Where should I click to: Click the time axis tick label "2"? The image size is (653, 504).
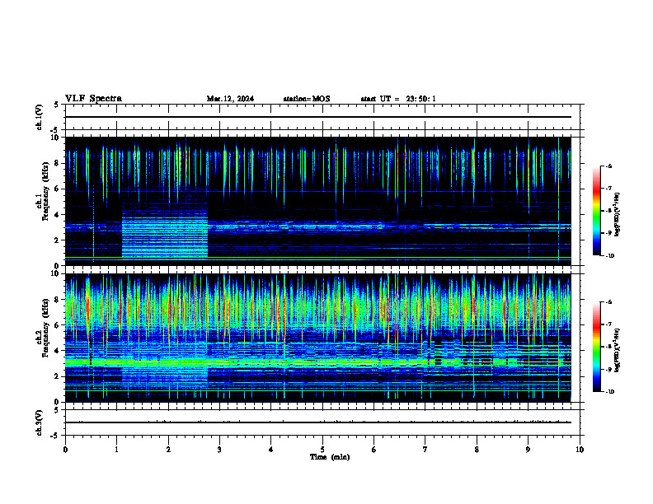pyautogui.click(x=168, y=450)
